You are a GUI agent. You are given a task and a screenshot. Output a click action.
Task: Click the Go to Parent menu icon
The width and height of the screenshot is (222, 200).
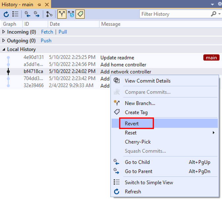click(116, 171)
